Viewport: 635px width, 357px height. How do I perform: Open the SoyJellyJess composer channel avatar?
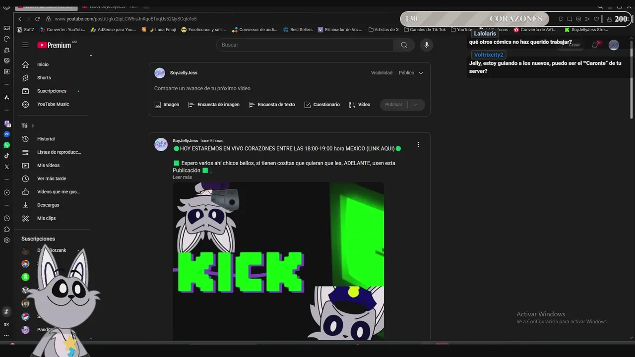pos(160,73)
